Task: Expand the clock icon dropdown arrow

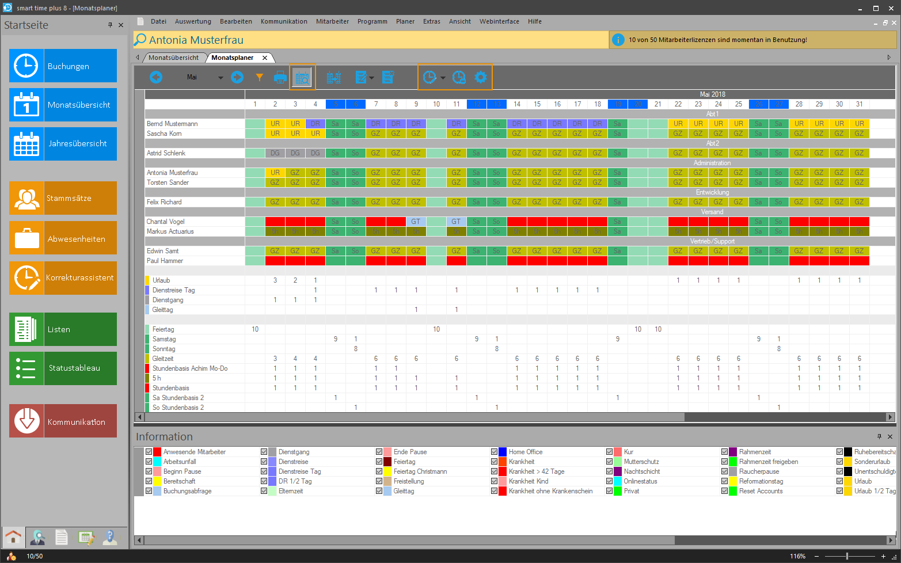Action: (x=443, y=78)
